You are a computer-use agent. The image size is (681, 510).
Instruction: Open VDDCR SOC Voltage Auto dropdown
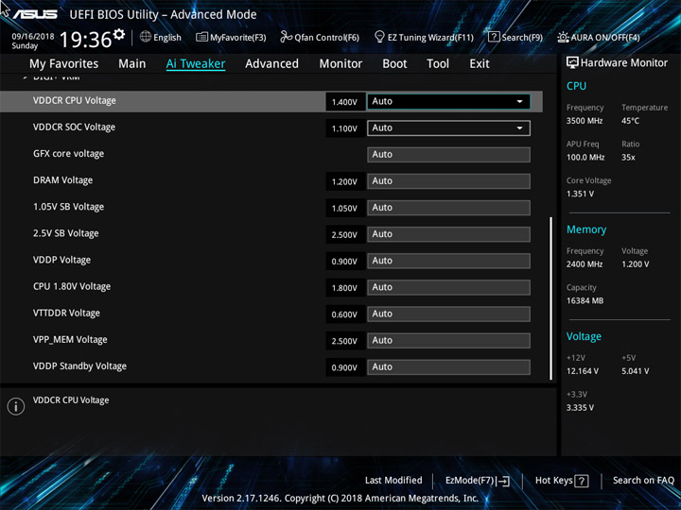coord(448,127)
